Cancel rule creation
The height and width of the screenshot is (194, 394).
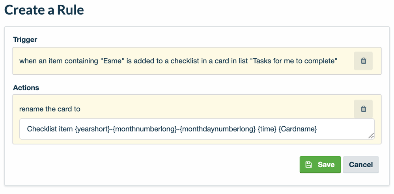360,164
